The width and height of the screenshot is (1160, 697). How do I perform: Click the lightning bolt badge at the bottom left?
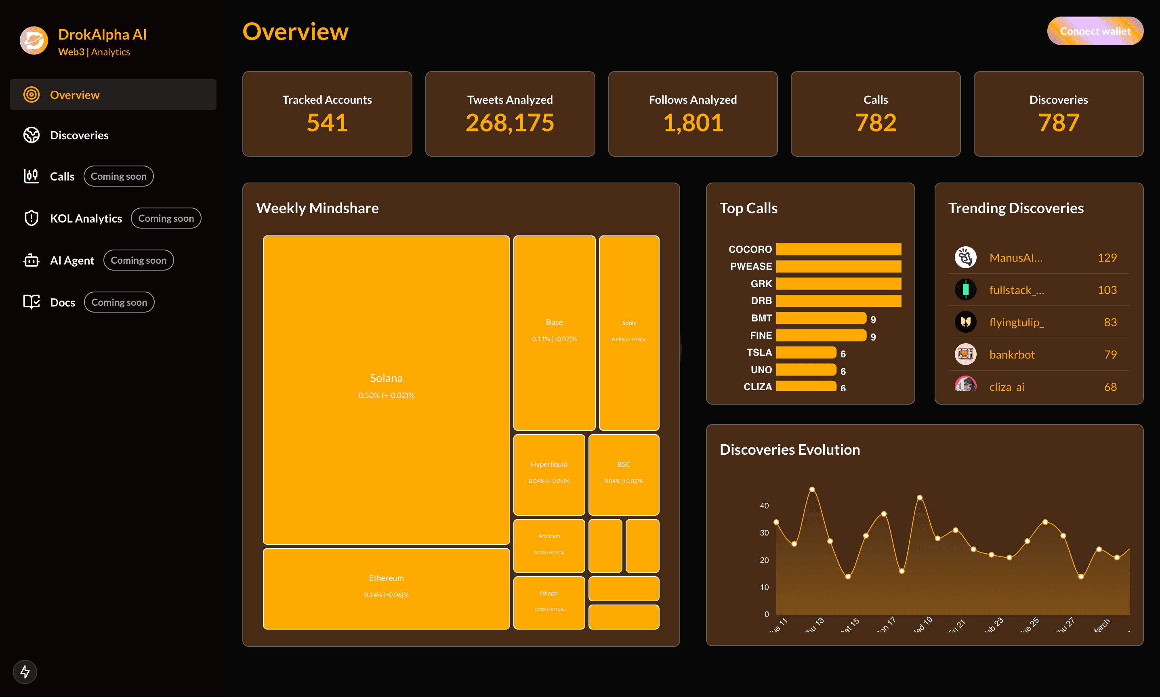tap(25, 672)
